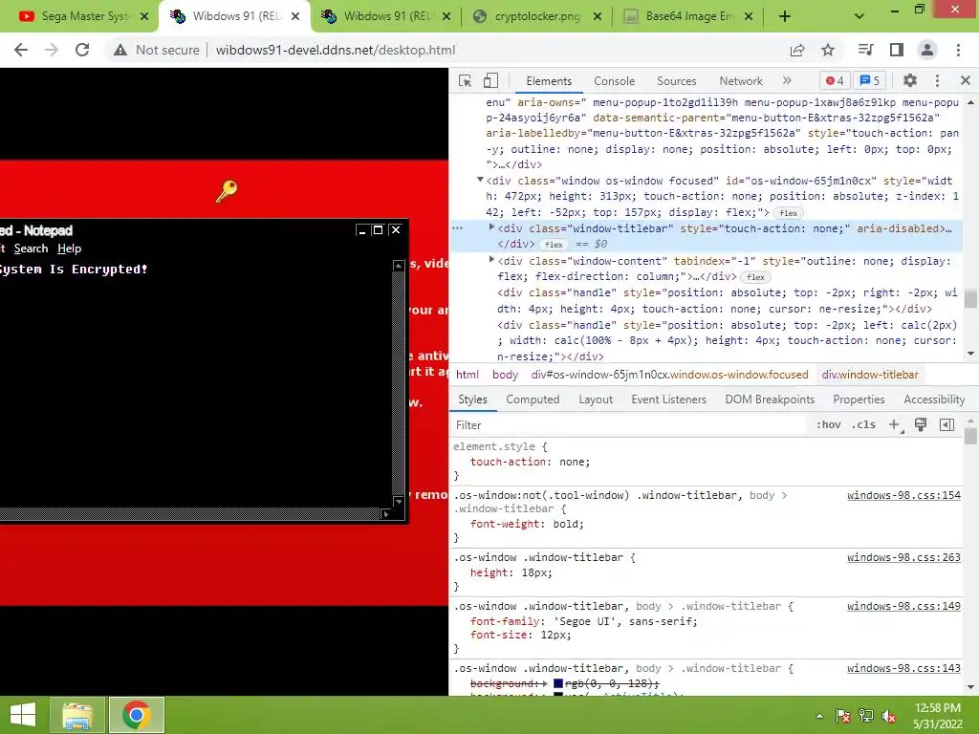Select the Elements tab
This screenshot has width=979, height=734.
pos(549,81)
